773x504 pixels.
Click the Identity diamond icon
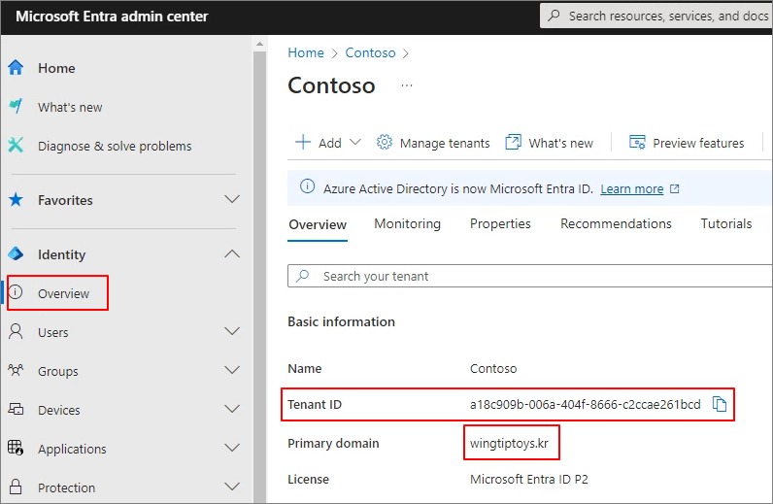[16, 254]
